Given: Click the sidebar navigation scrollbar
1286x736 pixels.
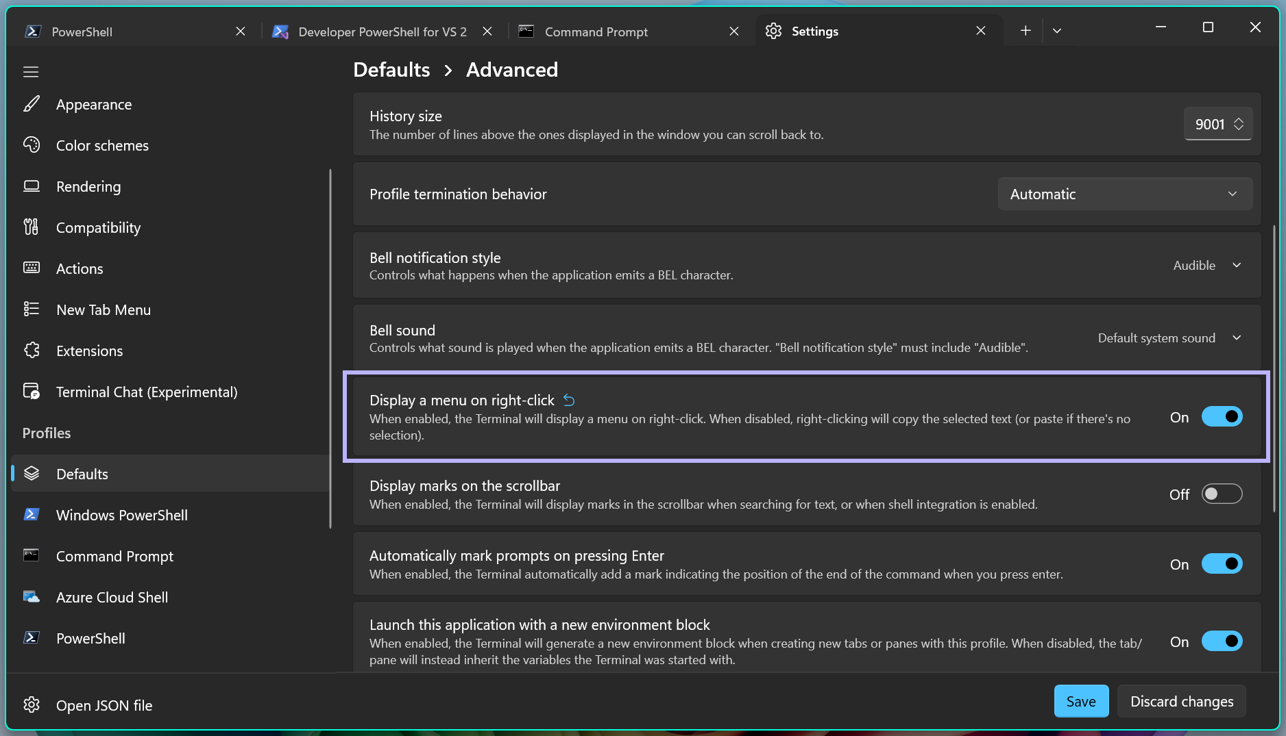Looking at the screenshot, I should [x=330, y=349].
